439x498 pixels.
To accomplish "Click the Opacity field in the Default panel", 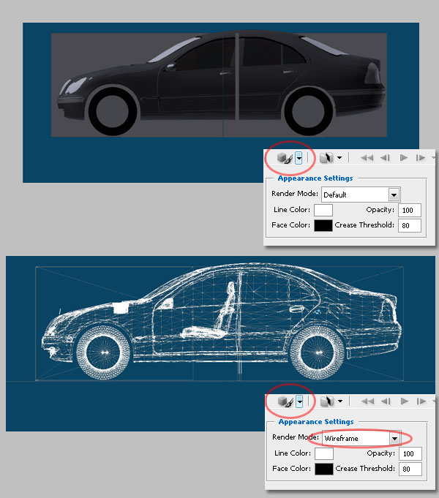I will click(410, 211).
